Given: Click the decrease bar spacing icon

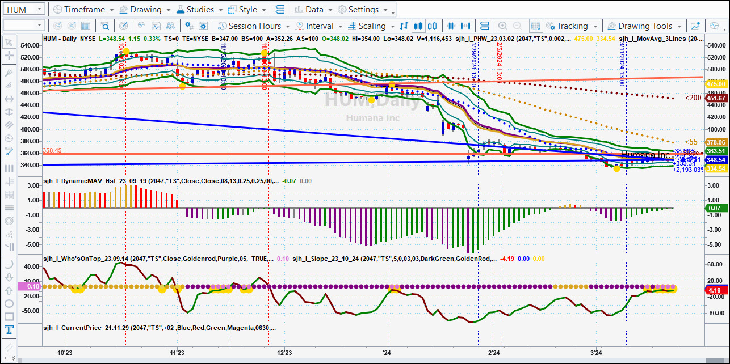Looking at the screenshot, I should click(x=452, y=26).
